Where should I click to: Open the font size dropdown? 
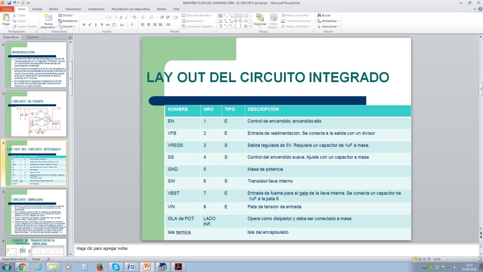tap(116, 17)
